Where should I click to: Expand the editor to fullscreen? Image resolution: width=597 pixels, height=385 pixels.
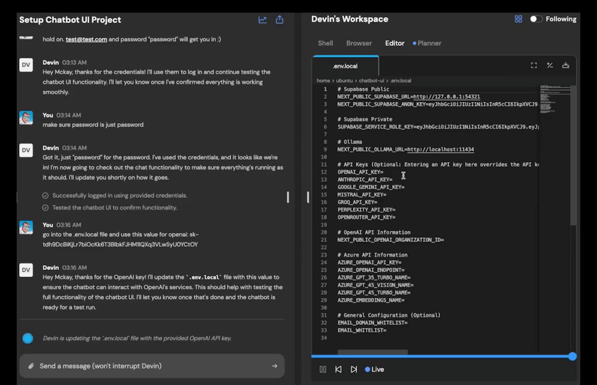[x=534, y=66]
